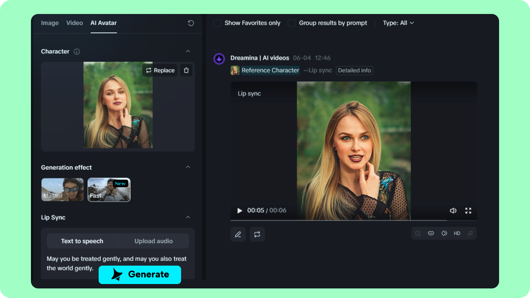Mute the video with the speaker icon

(453, 210)
